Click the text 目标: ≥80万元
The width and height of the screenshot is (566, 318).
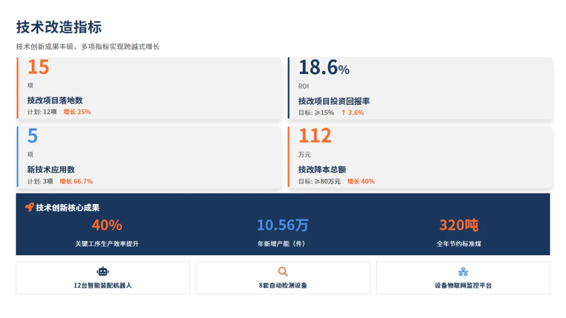point(319,181)
